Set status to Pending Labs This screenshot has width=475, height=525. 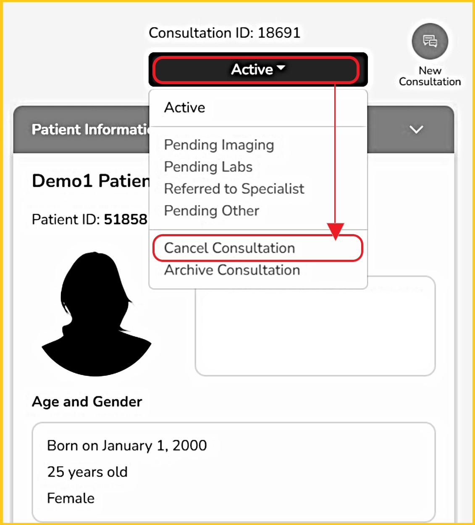tap(208, 167)
